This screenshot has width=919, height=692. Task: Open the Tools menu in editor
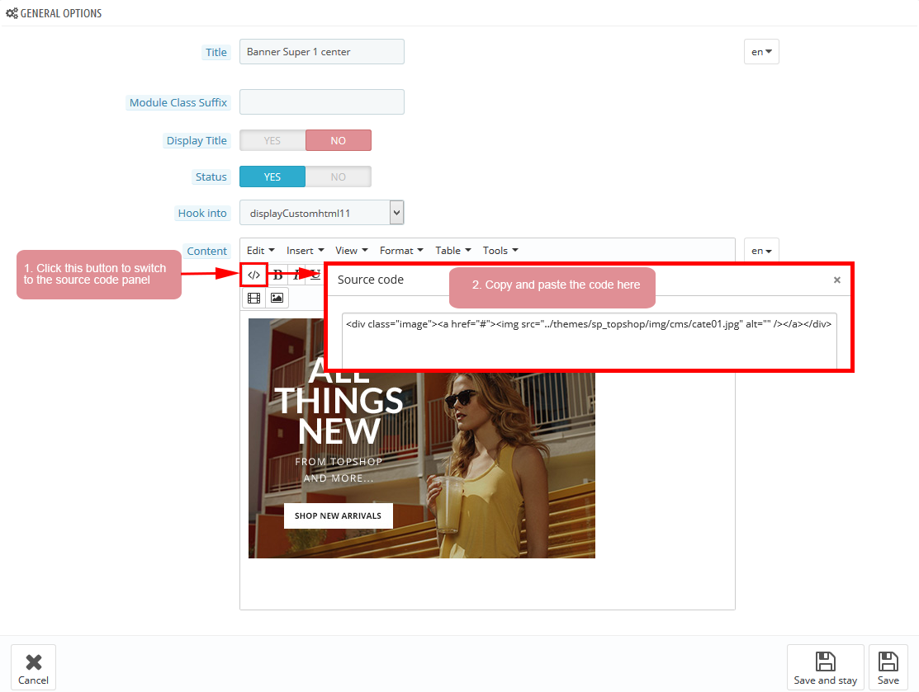point(500,251)
